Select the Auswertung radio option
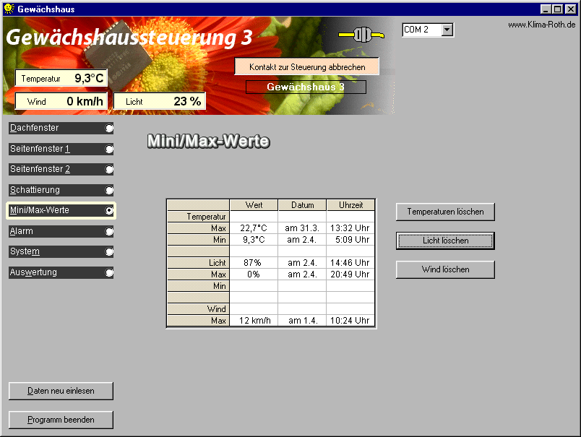This screenshot has width=581, height=437. pos(61,272)
